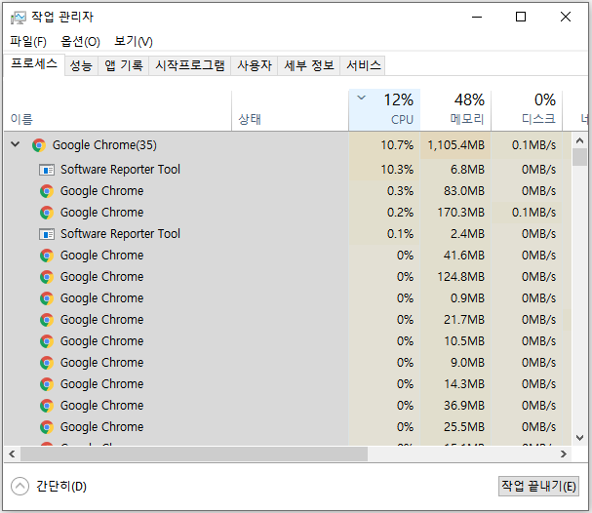Sort by the 0% 디스크 column header
The height and width of the screenshot is (513, 592).
[x=527, y=110]
